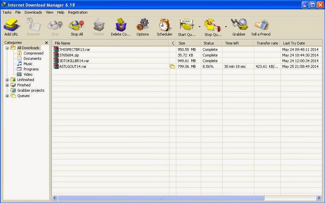The width and height of the screenshot is (325, 203).
Task: Click the Tell a Friend icon
Action: click(x=261, y=25)
